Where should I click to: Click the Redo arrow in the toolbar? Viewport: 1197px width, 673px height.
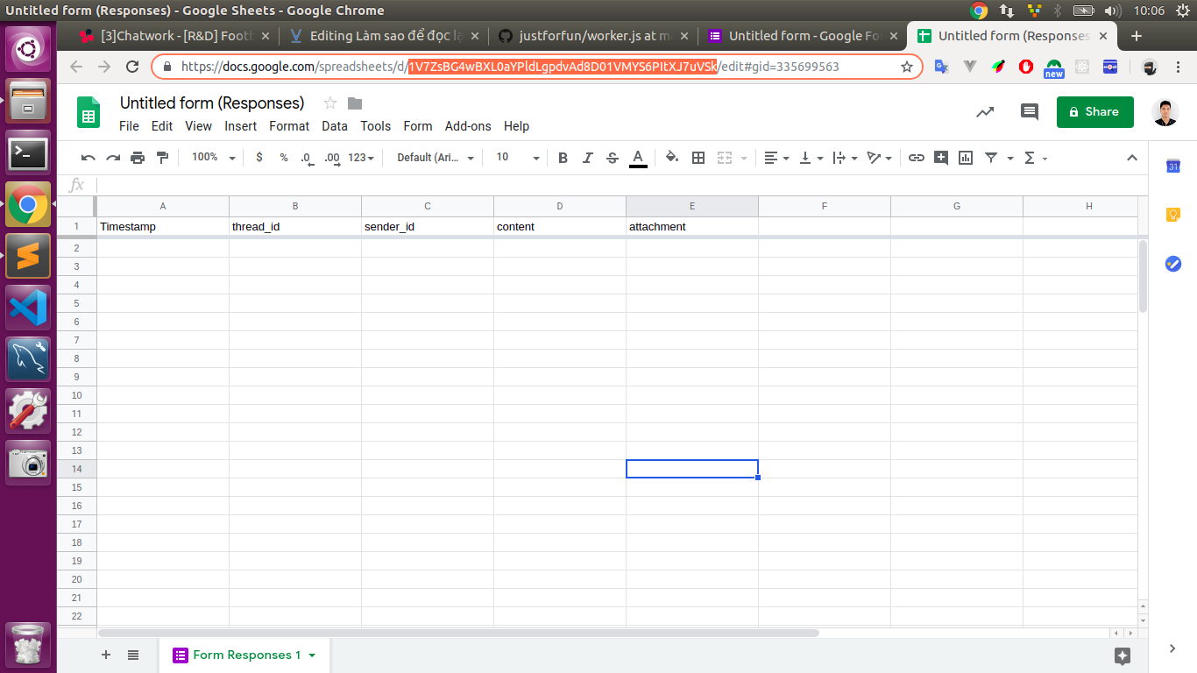[113, 158]
